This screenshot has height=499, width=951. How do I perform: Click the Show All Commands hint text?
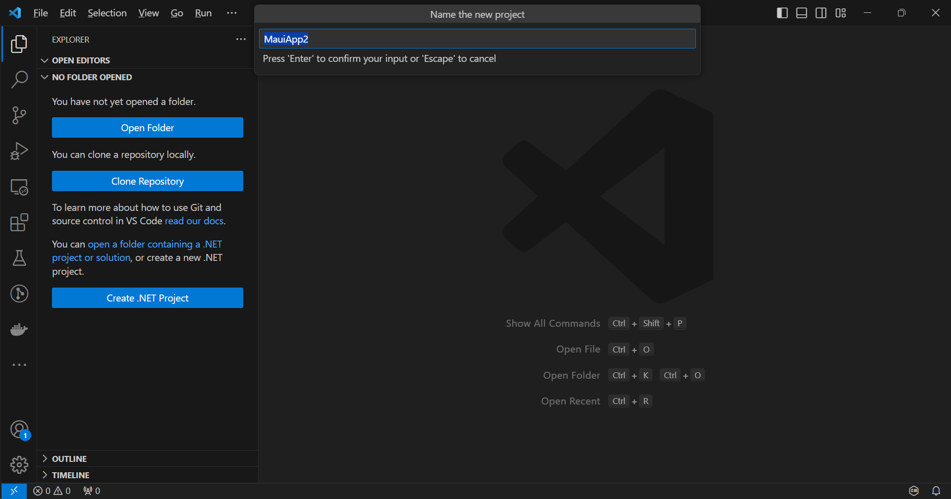pyautogui.click(x=553, y=323)
